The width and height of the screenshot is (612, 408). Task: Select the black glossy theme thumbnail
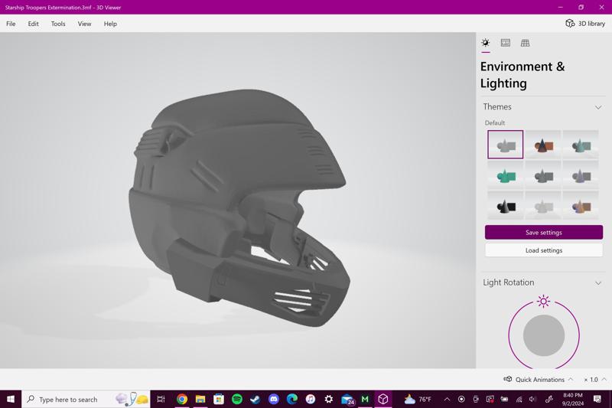click(505, 205)
